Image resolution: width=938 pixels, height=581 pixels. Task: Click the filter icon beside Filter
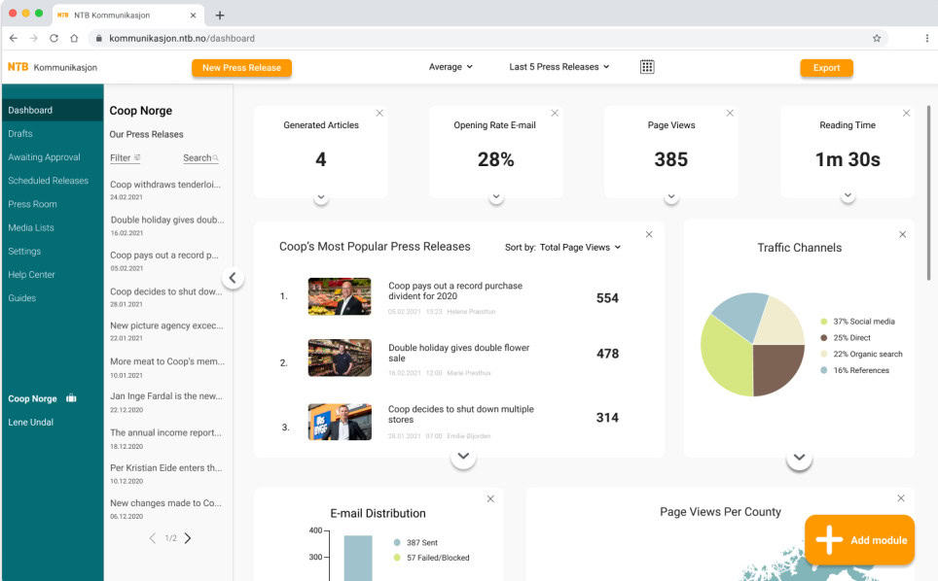pyautogui.click(x=137, y=157)
